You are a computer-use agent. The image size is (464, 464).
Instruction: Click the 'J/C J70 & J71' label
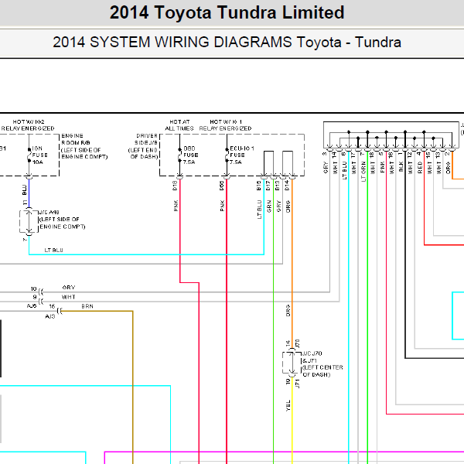point(312,357)
